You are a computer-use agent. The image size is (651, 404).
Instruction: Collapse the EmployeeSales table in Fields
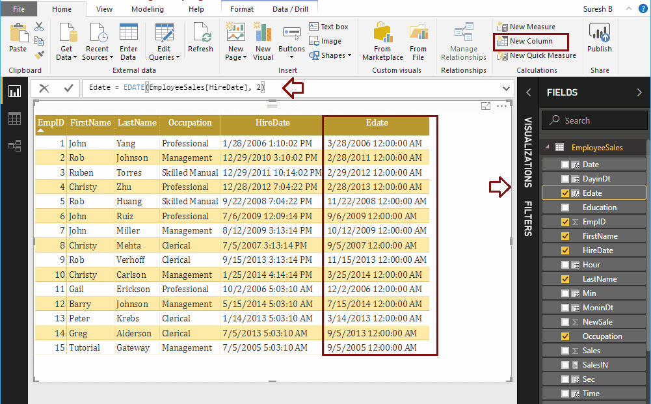click(x=547, y=147)
